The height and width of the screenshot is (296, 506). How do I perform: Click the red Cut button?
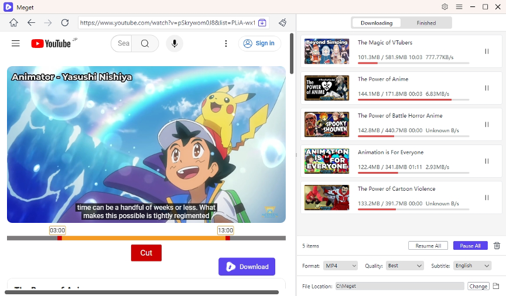pos(146,253)
